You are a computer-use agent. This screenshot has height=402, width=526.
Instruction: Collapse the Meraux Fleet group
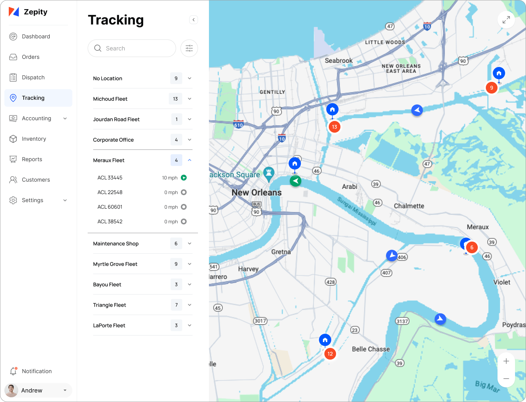point(190,160)
